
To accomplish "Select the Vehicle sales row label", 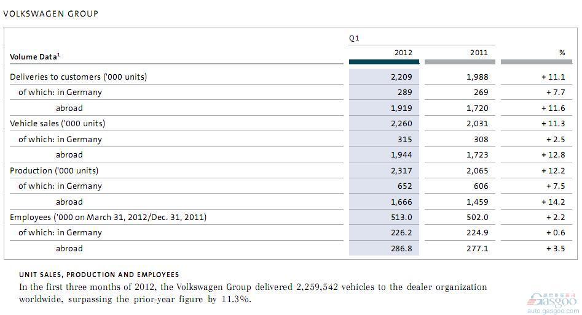I will (57, 123).
